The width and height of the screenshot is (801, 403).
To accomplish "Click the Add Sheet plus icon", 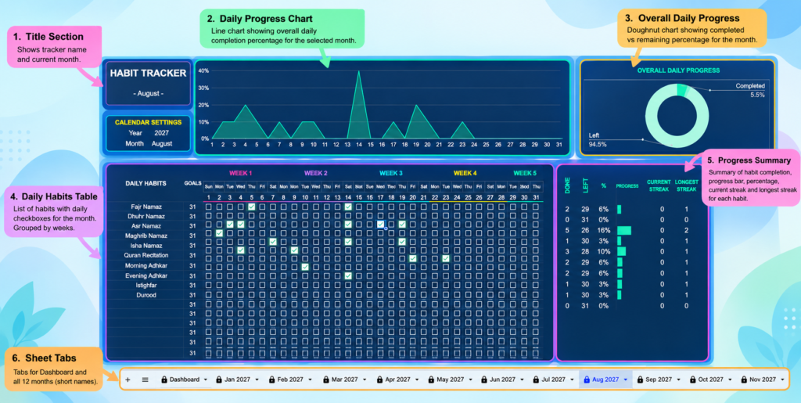I will tap(128, 380).
